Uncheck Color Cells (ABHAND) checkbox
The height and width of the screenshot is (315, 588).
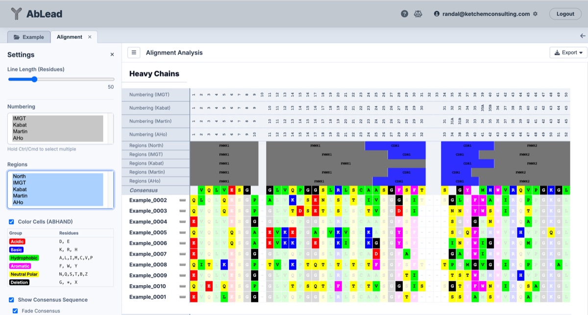click(11, 221)
